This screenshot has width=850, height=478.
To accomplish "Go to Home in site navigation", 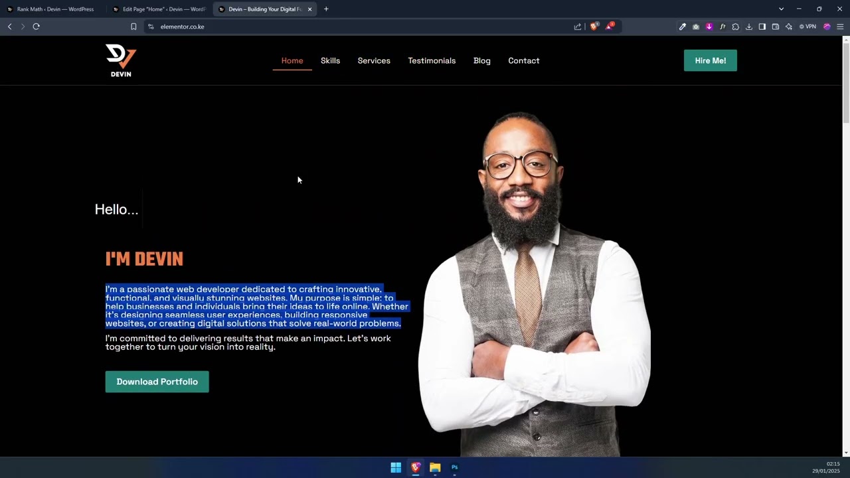I will pyautogui.click(x=292, y=60).
